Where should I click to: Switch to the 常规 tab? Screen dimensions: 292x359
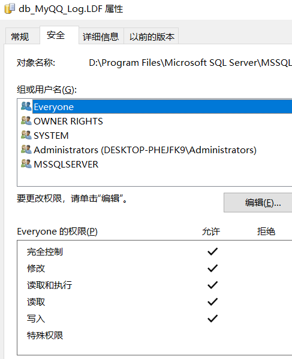tap(20, 36)
